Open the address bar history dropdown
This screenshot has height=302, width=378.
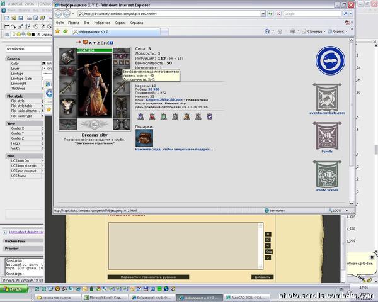tap(263, 14)
